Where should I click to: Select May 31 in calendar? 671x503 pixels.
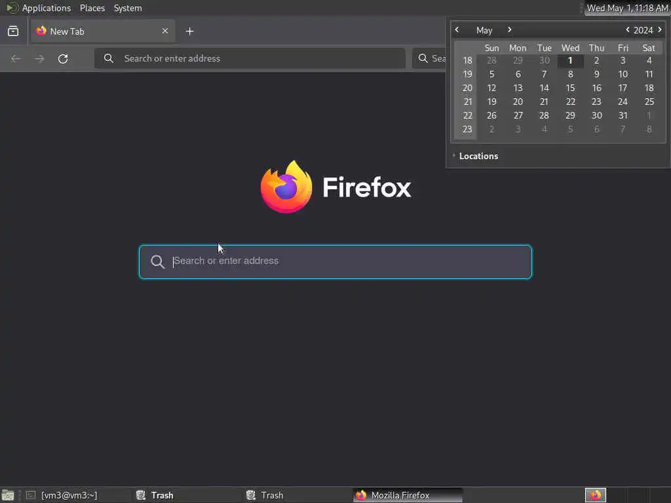click(623, 115)
